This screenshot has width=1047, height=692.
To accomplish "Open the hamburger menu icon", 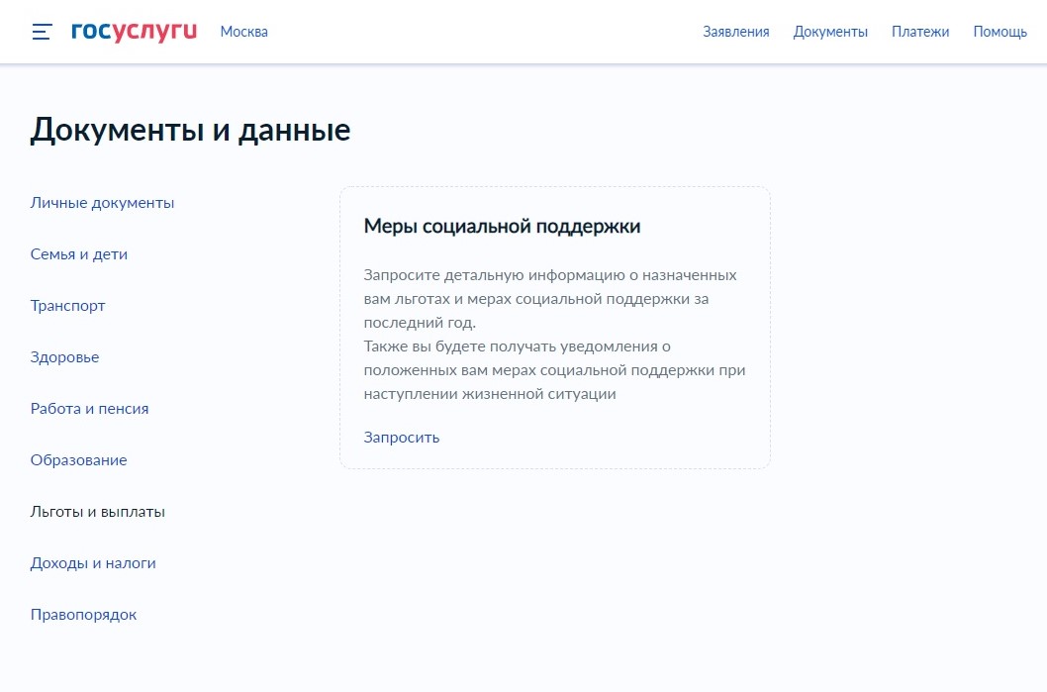I will (42, 32).
